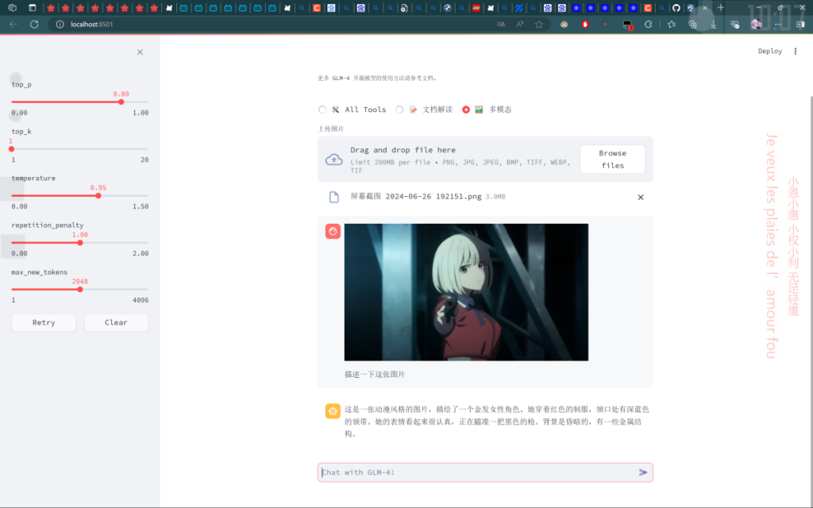Click the Deploy button
The width and height of the screenshot is (813, 508).
point(769,50)
